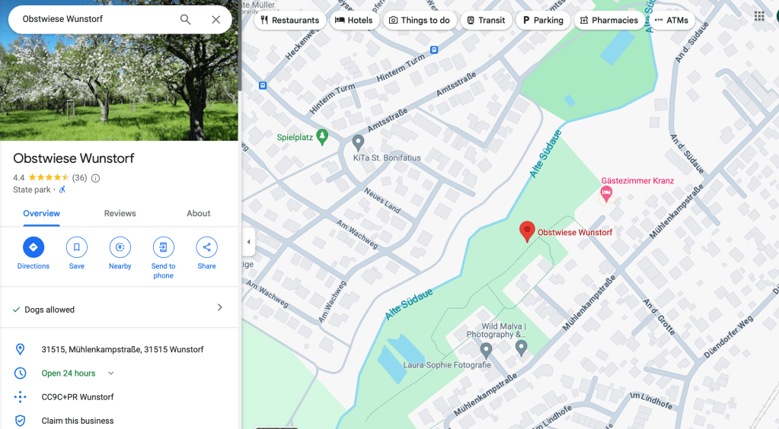Screen dimensions: 779x429
Task: Clear the search with X icon
Action: point(216,19)
